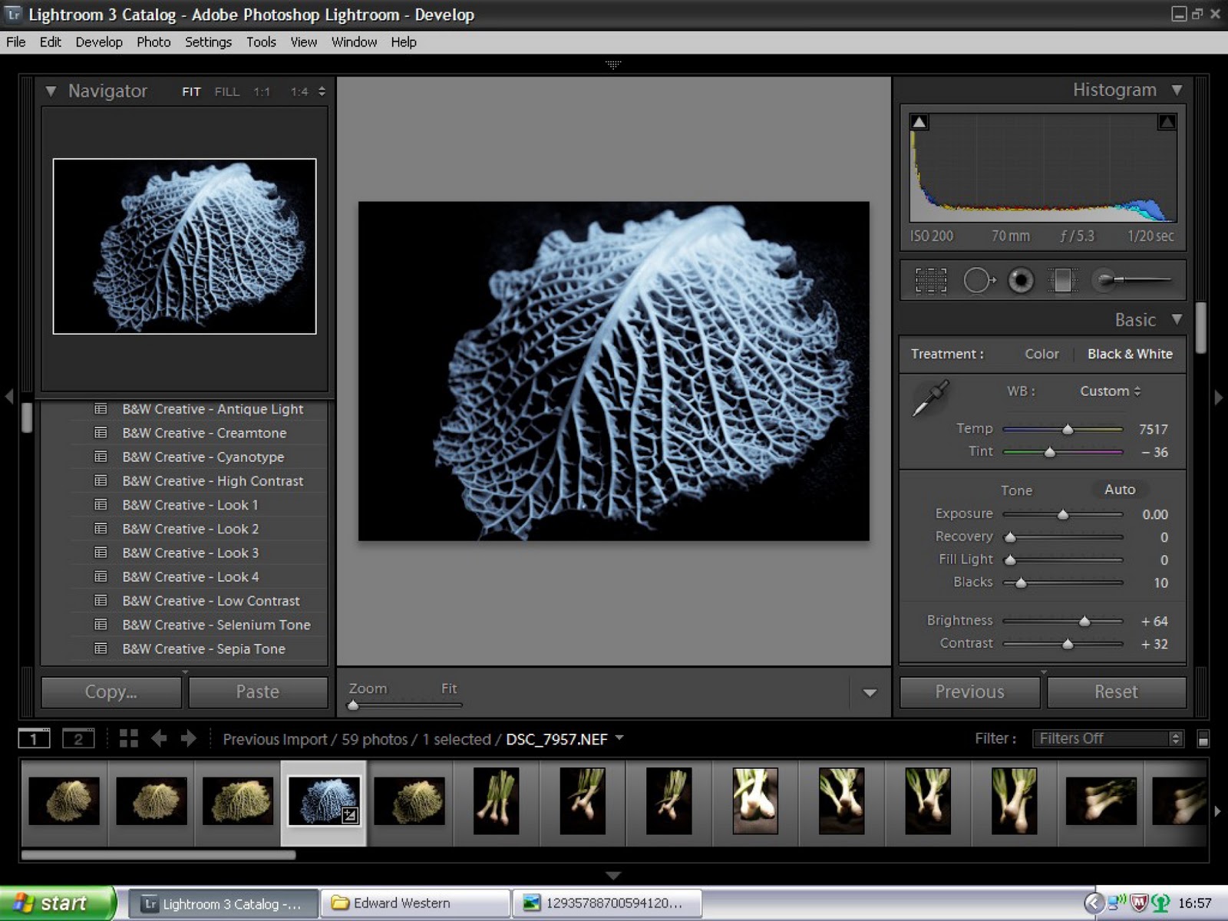Screen dimensions: 1228x921
Task: Toggle highlight clipping indicator in histogram
Action: click(1167, 122)
